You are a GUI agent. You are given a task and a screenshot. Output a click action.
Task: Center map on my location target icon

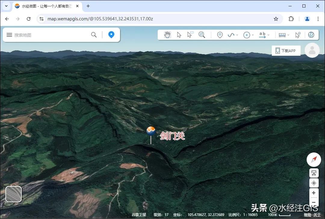coord(314,183)
